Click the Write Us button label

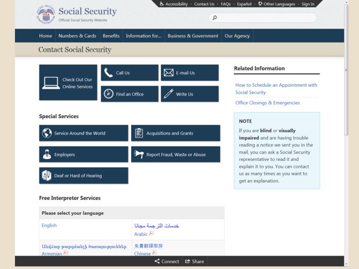coord(184,94)
